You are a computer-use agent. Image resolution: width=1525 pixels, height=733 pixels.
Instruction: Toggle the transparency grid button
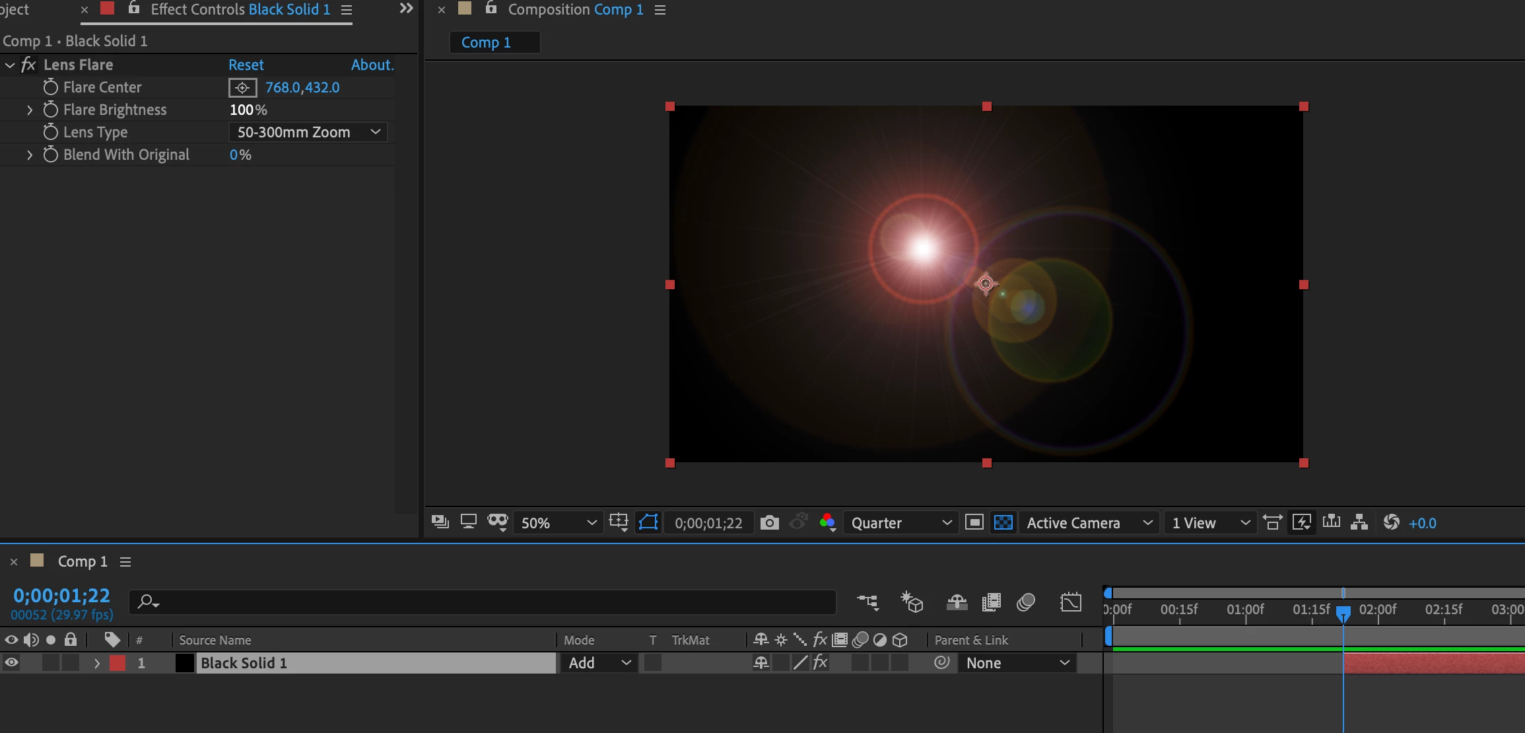1003,523
